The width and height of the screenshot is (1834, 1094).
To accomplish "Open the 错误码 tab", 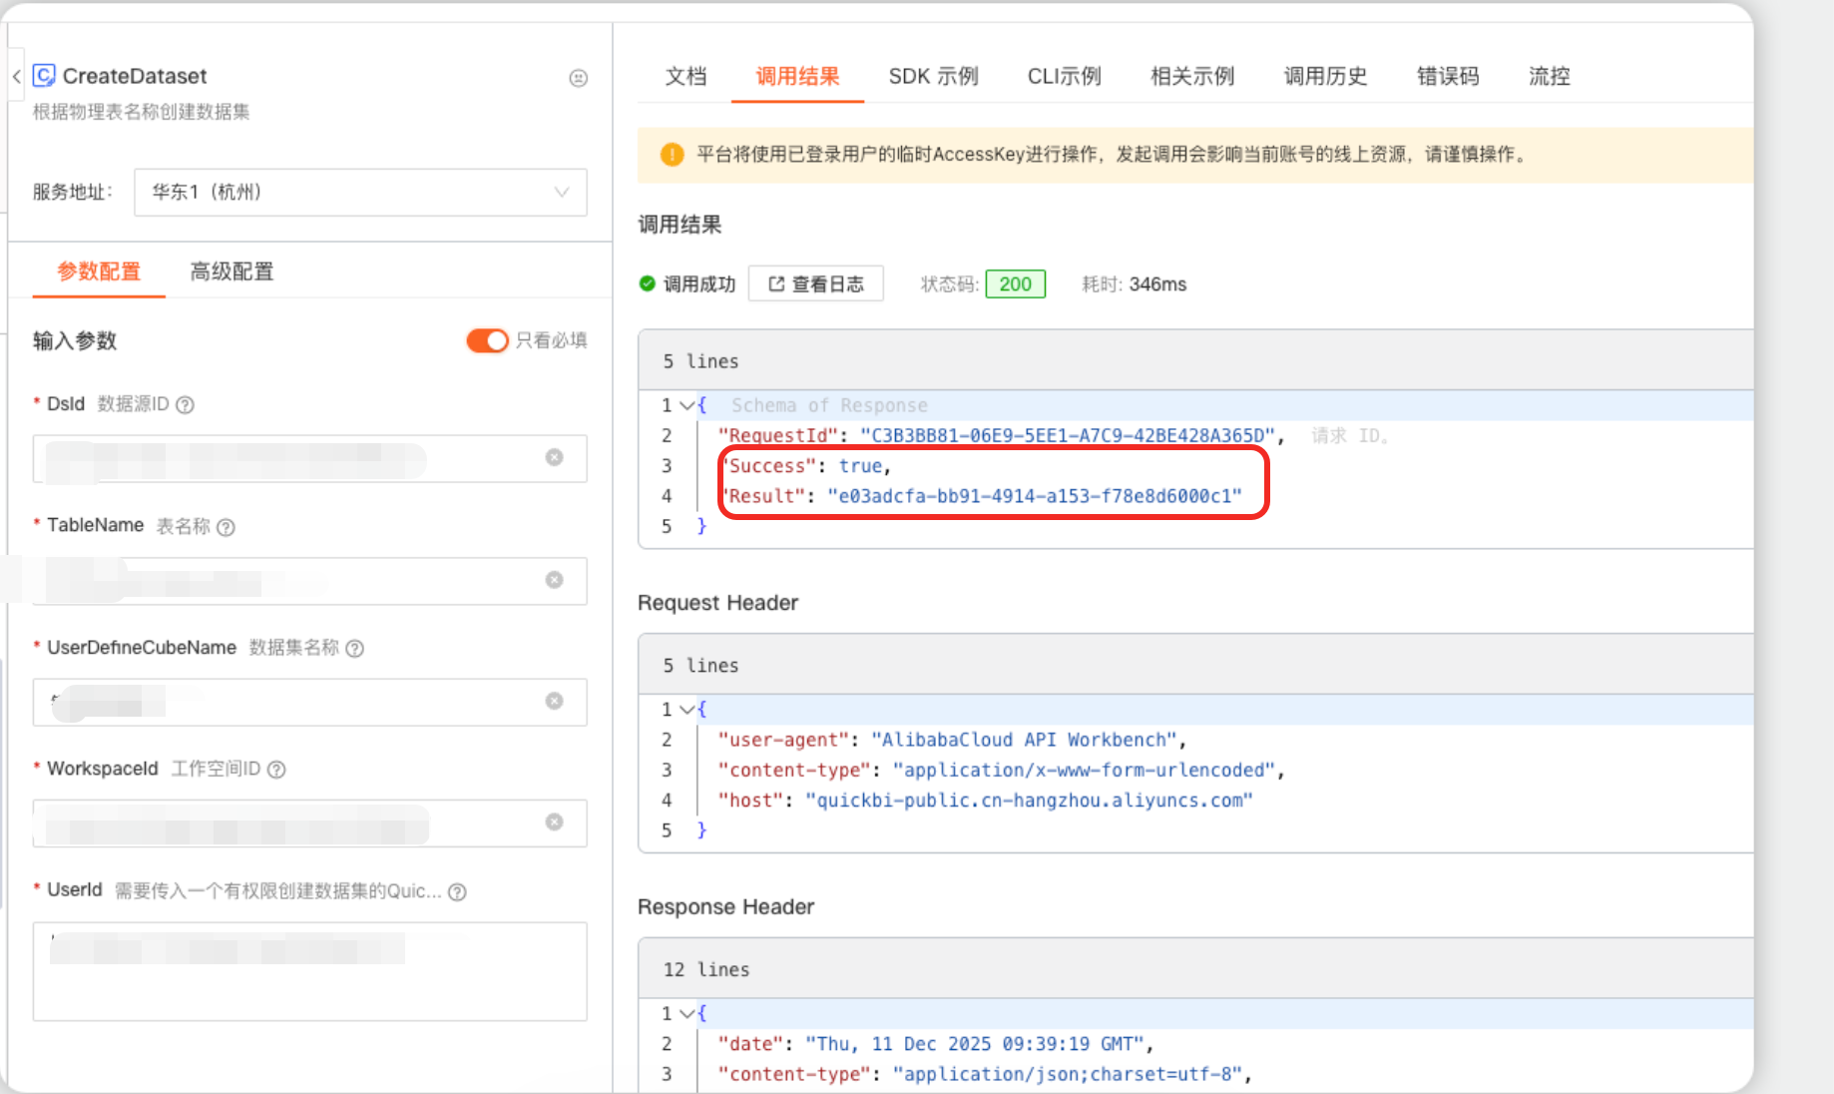I will click(1448, 76).
